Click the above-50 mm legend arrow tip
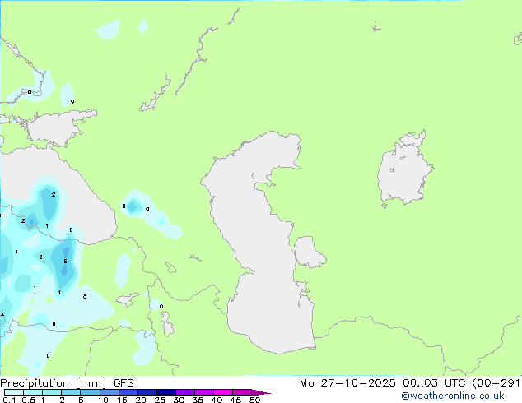The image size is (522, 403). click(x=261, y=392)
